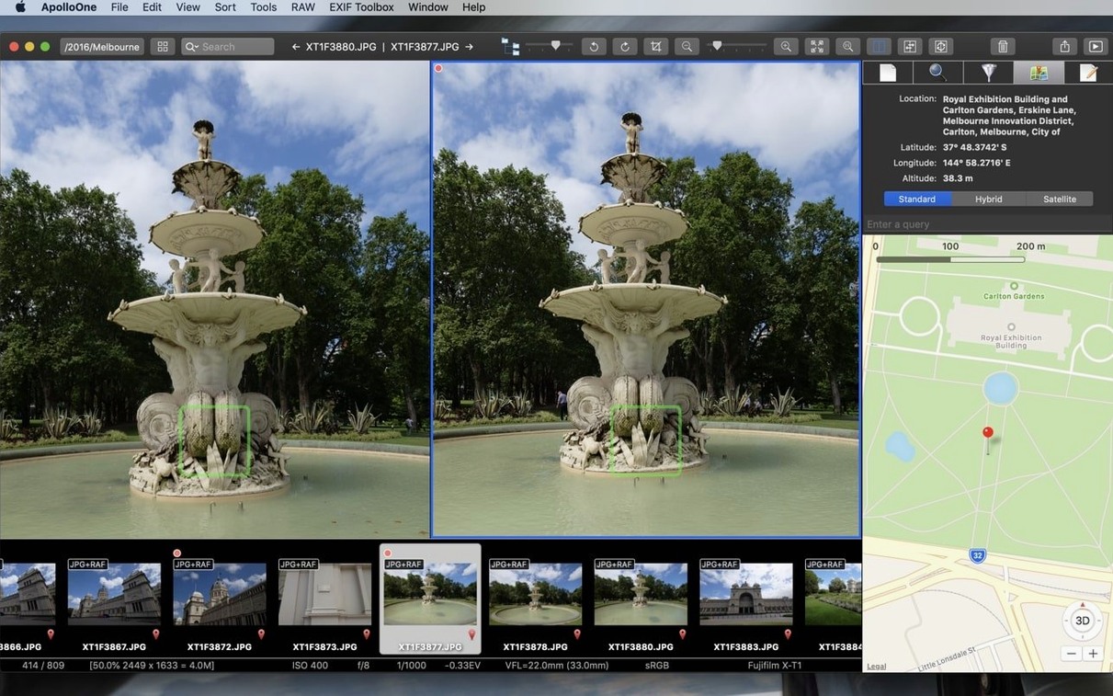Open the EXIF Toolbox menu
The height and width of the screenshot is (696, 1113).
(361, 7)
